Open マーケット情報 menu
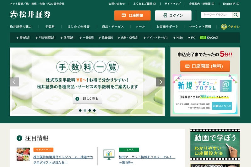The height and width of the screenshot is (167, 251). tap(200, 27)
